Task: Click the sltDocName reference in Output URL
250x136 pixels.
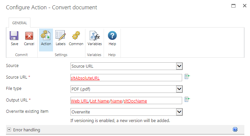Action: pyautogui.click(x=135, y=101)
